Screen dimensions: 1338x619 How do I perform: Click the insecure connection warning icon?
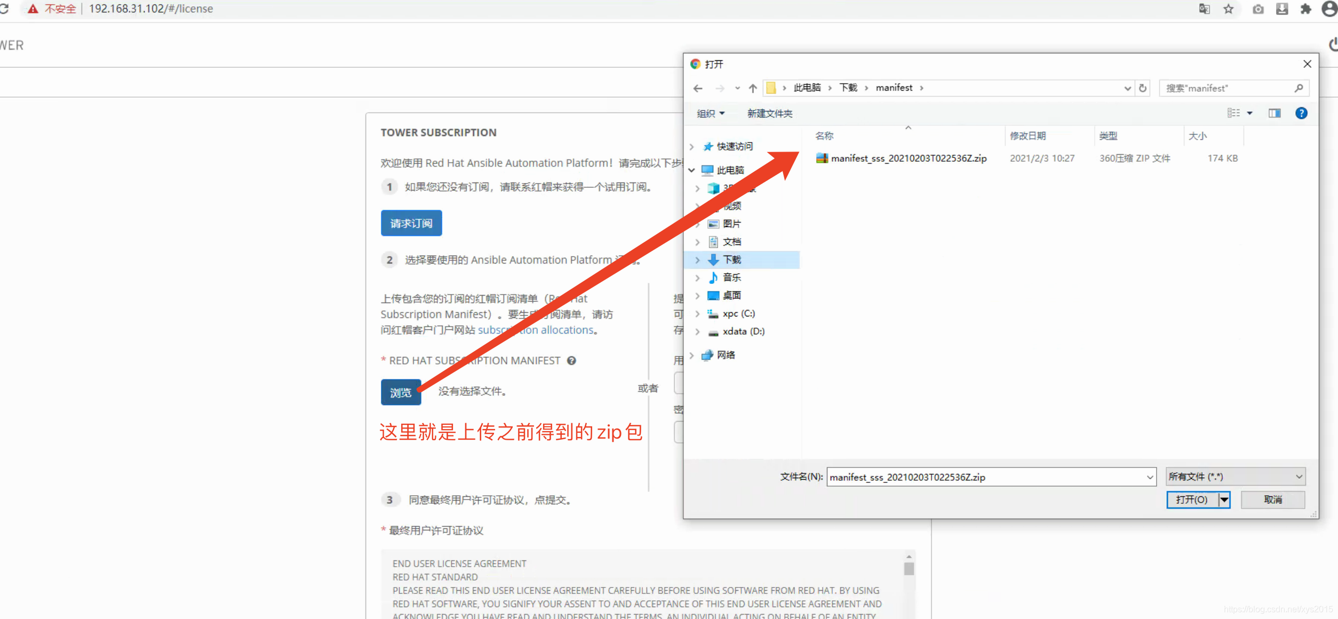[33, 9]
